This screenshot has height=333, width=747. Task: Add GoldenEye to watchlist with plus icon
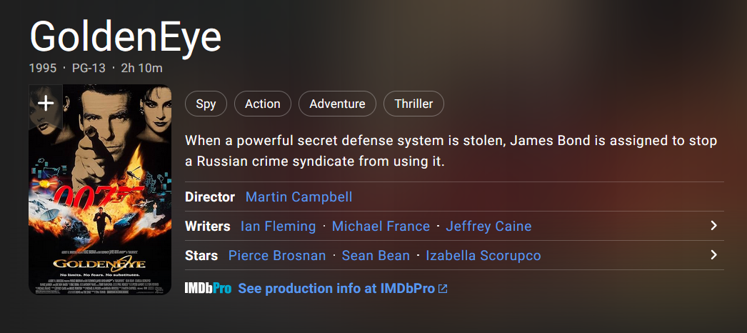click(46, 103)
